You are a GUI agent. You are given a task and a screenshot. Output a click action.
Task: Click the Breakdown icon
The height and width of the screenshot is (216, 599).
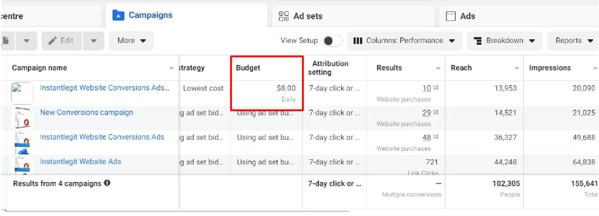pyautogui.click(x=478, y=41)
